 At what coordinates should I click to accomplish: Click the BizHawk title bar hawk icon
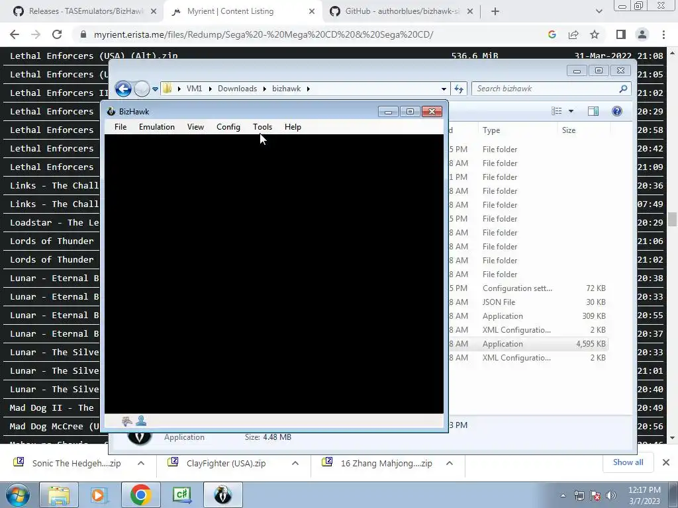pyautogui.click(x=111, y=111)
